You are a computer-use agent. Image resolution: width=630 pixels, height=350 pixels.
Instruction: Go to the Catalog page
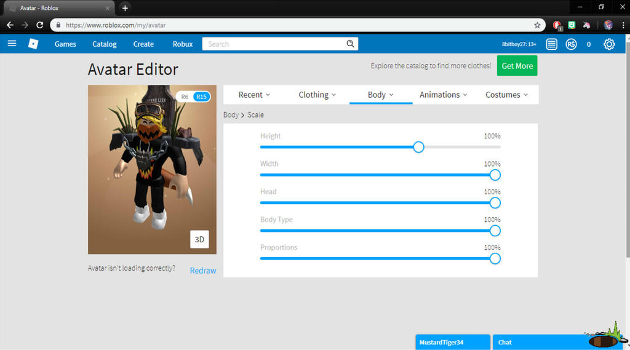[x=105, y=44]
